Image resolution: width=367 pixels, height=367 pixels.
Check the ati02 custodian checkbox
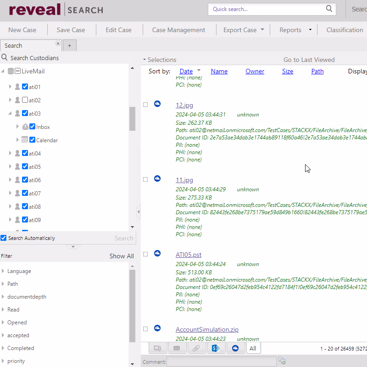(x=25, y=100)
